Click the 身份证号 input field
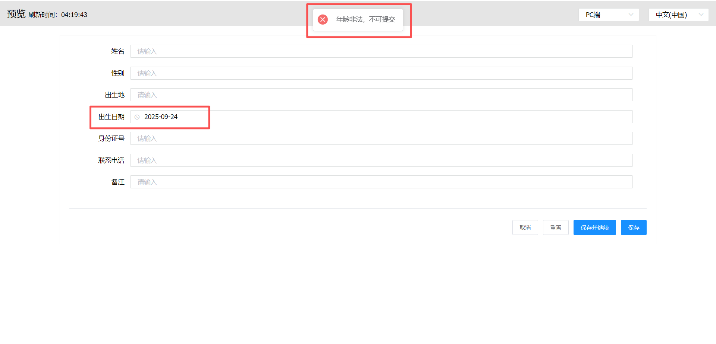The image size is (716, 344). [x=381, y=138]
